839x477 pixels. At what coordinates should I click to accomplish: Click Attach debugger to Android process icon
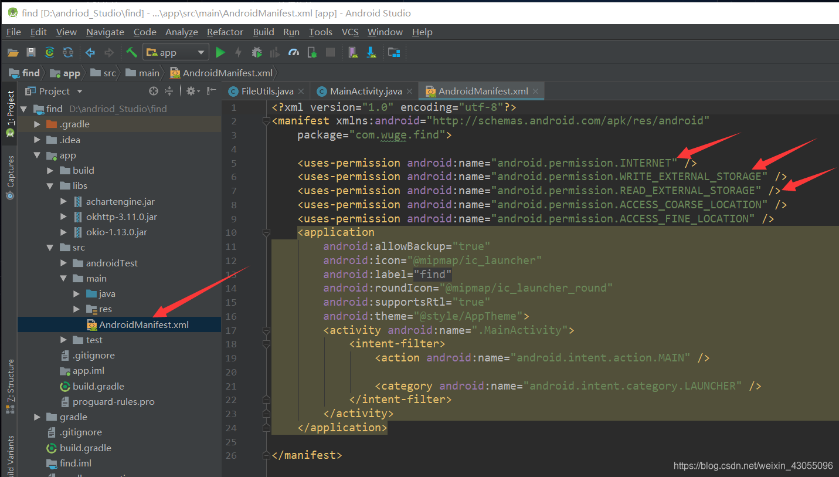coord(312,53)
